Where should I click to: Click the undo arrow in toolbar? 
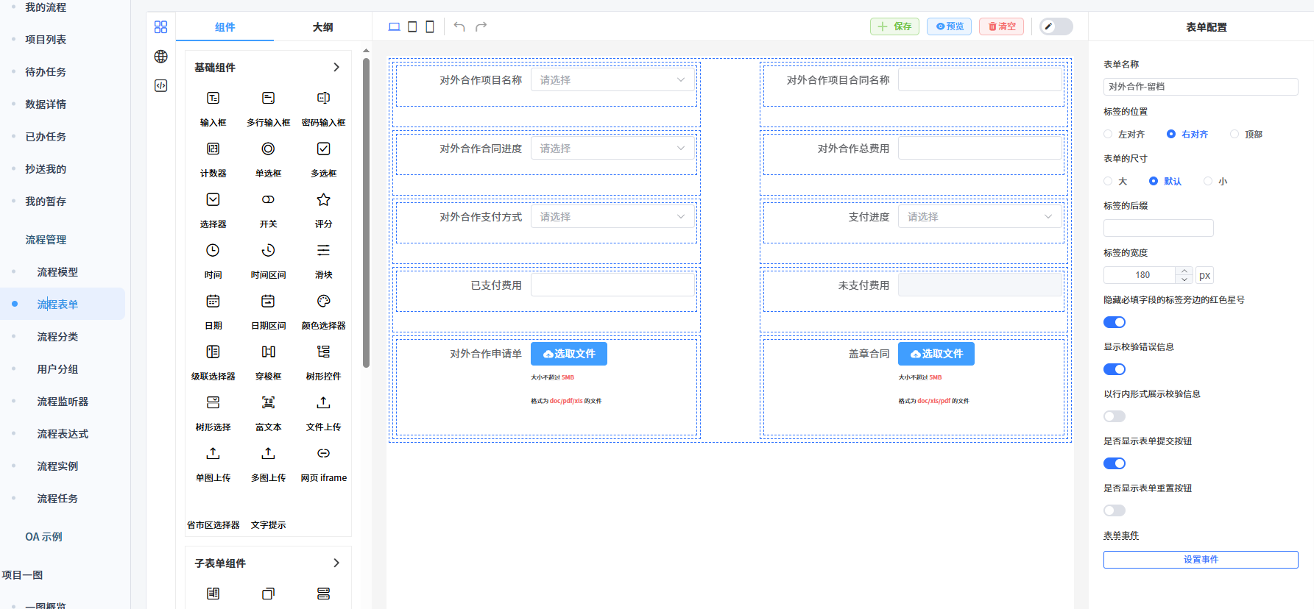(x=459, y=26)
